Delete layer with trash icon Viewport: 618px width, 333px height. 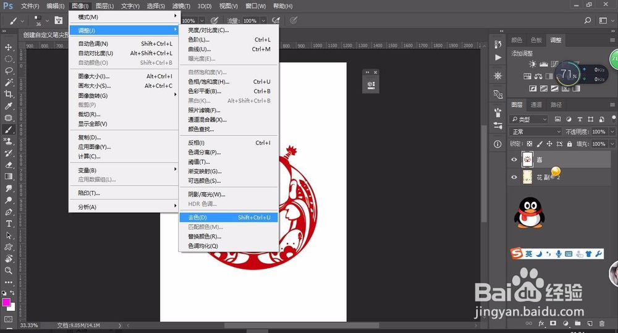pos(602,324)
